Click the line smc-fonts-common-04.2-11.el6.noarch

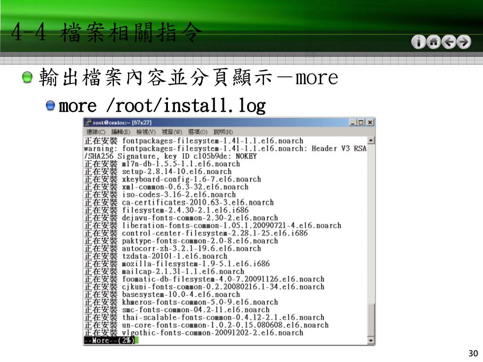pyautogui.click(x=177, y=310)
